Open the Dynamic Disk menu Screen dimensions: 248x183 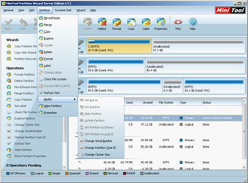(x=63, y=10)
